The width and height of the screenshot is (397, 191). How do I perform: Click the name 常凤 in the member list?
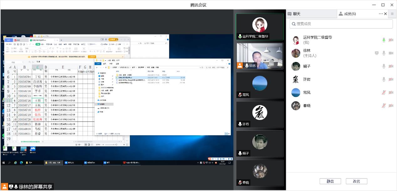click(307, 93)
